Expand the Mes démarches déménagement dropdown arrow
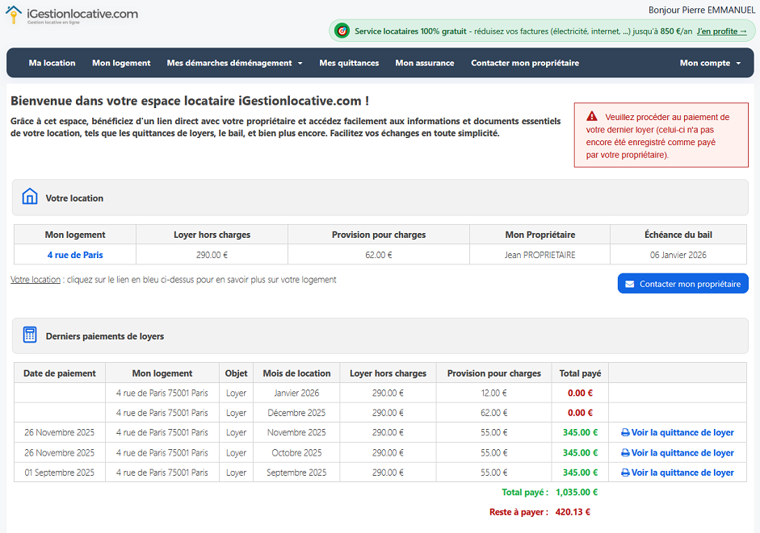Viewport: 760px width, 533px height. coord(300,64)
